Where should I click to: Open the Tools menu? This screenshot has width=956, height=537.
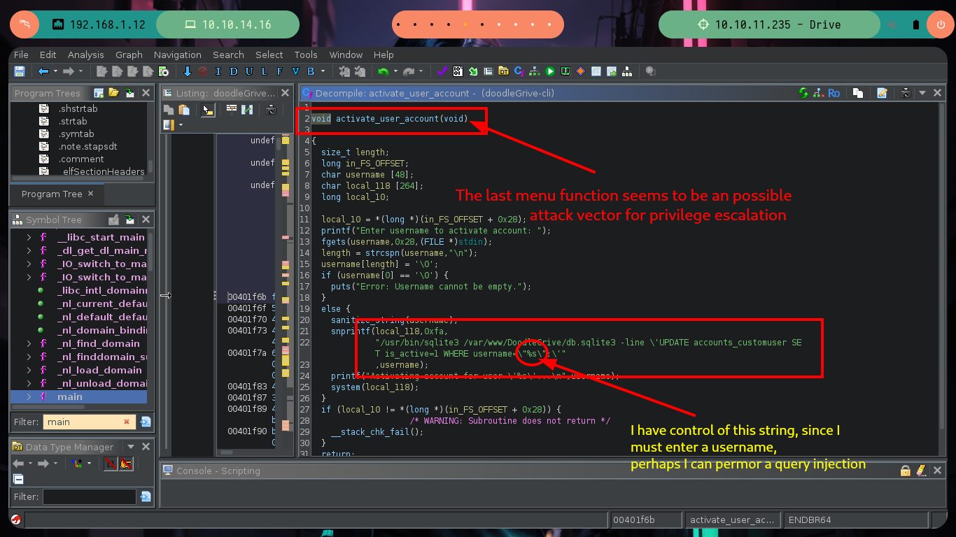click(x=306, y=55)
